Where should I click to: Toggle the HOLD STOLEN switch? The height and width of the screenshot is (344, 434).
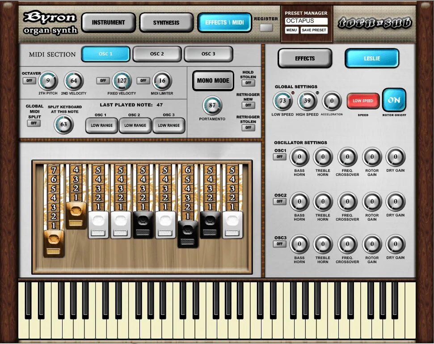click(x=248, y=83)
